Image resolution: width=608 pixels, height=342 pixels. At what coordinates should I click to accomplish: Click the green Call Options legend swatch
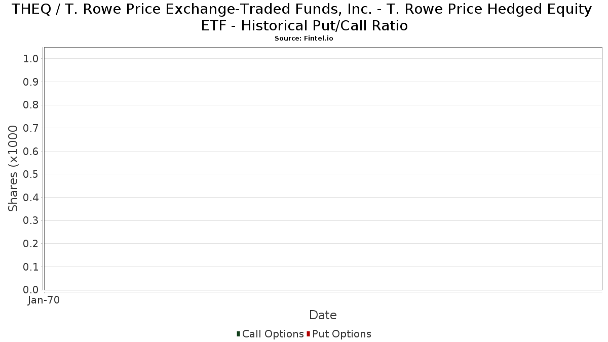point(238,334)
